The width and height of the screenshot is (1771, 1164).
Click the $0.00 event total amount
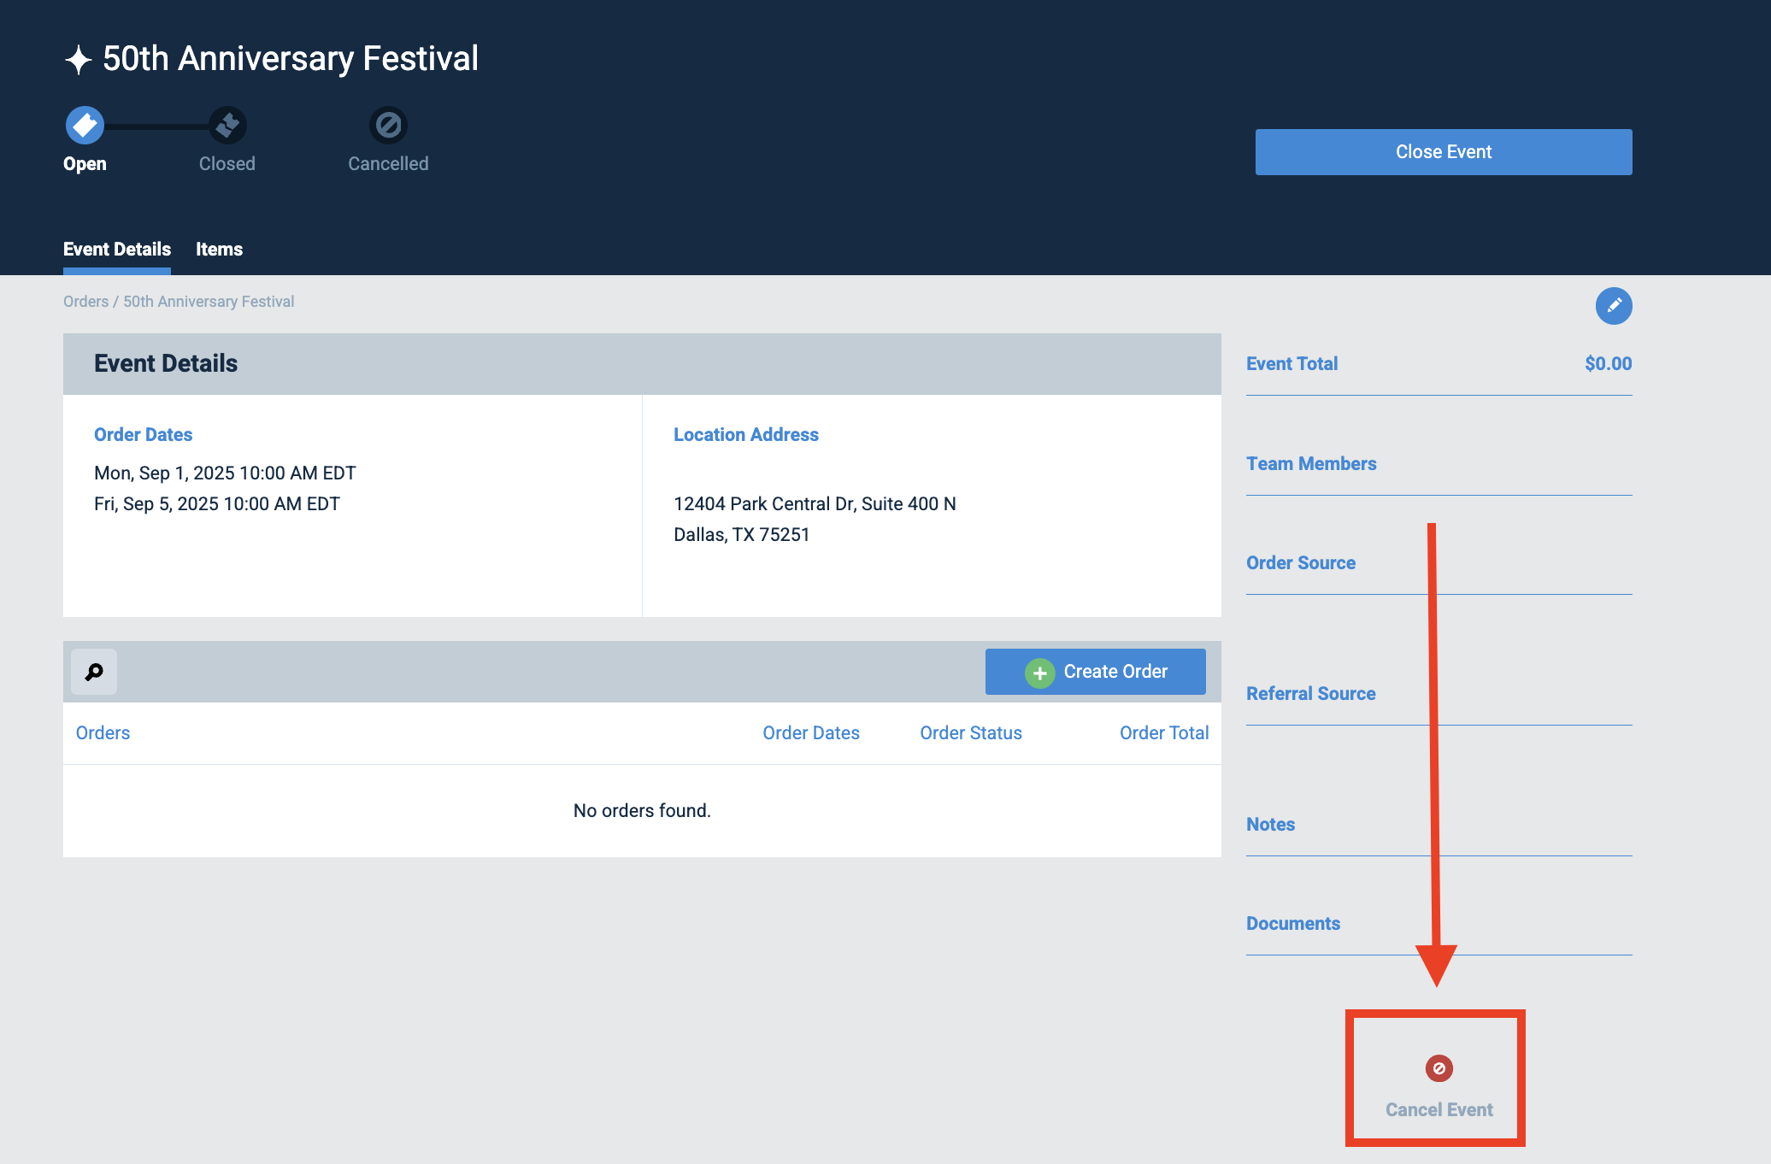[1608, 364]
